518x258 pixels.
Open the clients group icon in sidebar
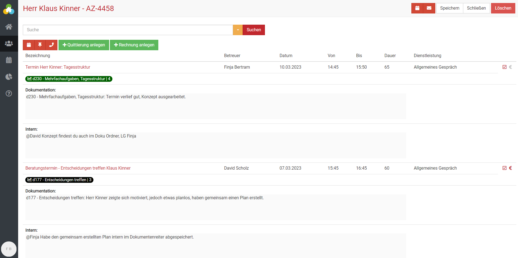(9, 43)
